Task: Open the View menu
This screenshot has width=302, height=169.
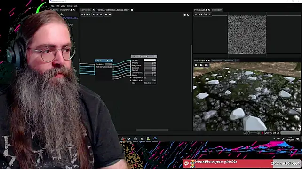Action: tap(63, 6)
